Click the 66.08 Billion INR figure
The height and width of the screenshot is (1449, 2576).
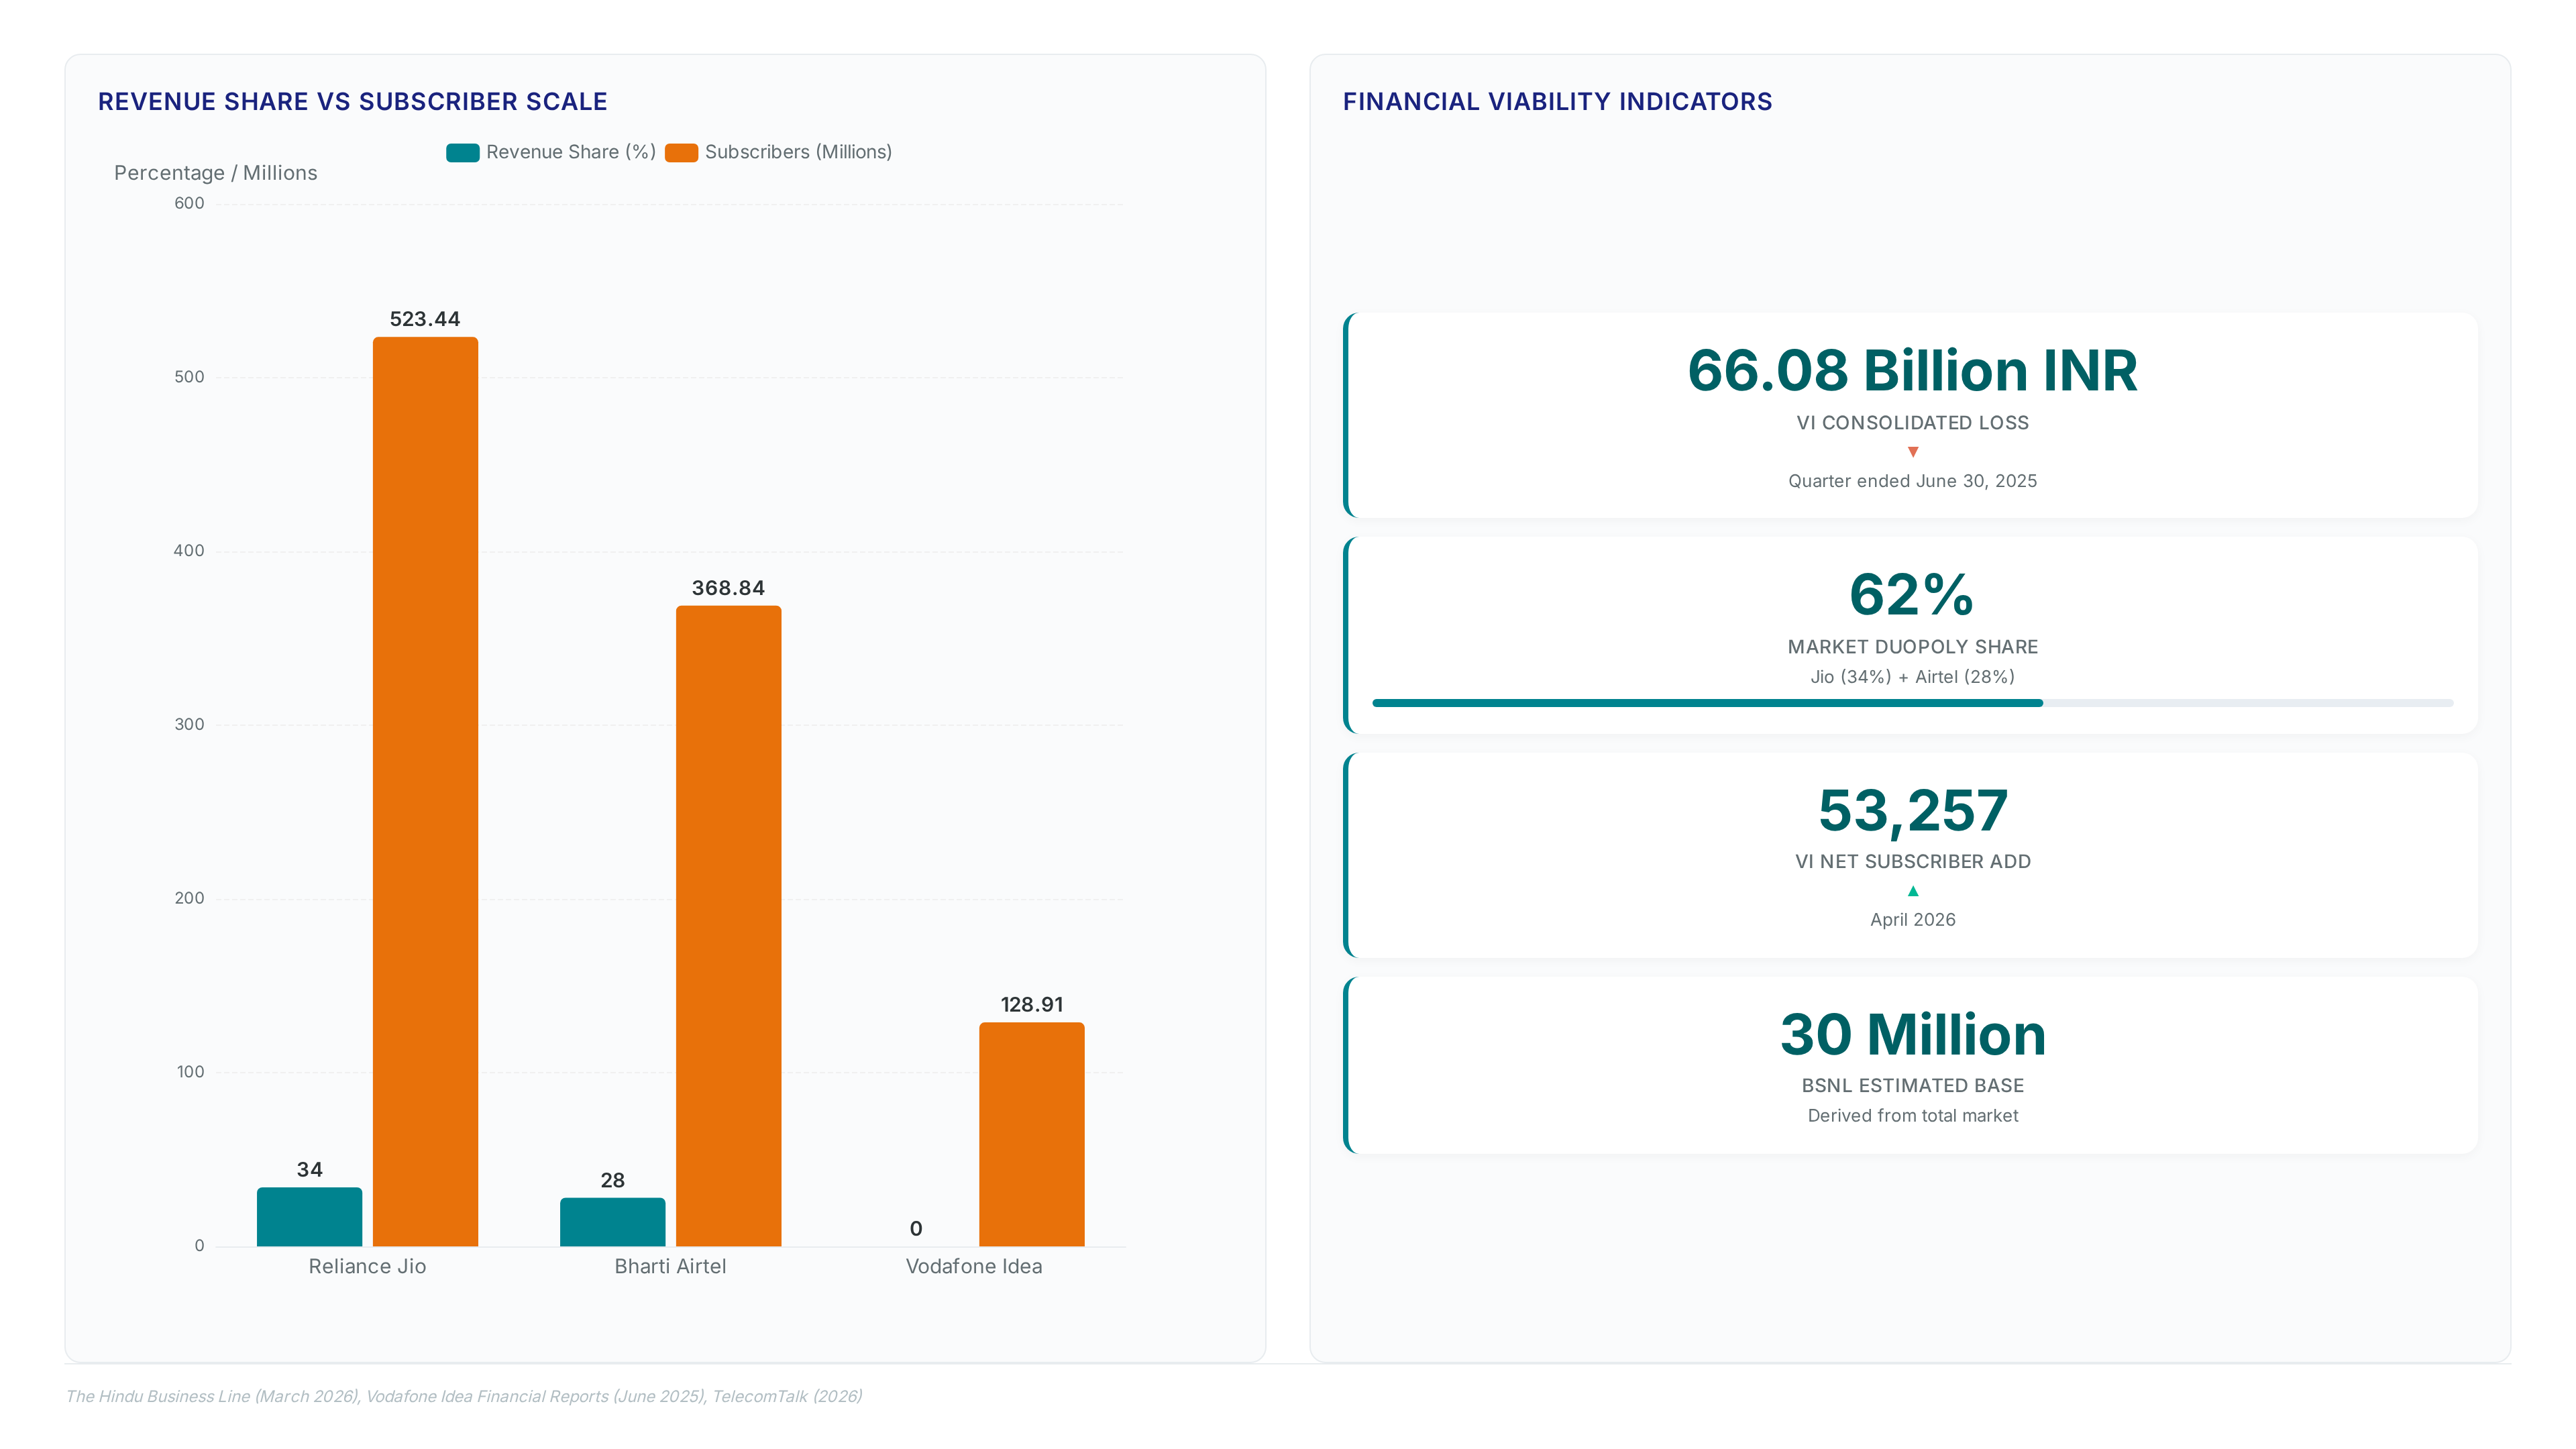(x=1912, y=370)
